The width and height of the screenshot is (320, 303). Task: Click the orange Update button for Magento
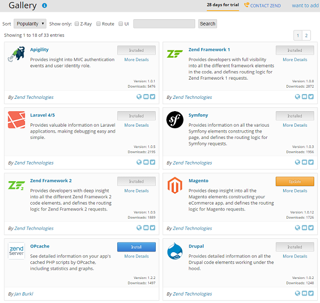(x=294, y=181)
